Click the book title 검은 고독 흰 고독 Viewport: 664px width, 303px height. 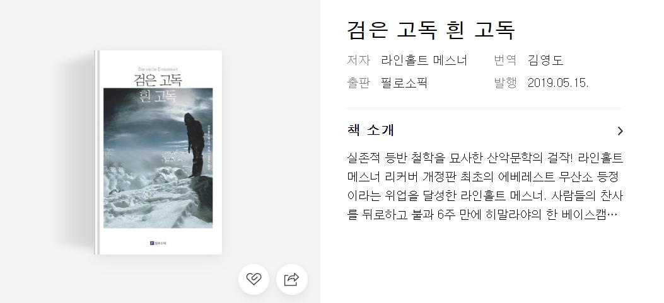[x=431, y=30]
